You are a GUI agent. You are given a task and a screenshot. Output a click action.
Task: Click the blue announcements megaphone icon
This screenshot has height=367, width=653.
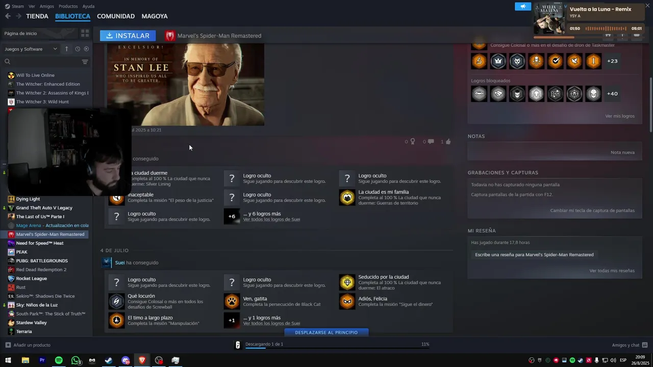[522, 6]
